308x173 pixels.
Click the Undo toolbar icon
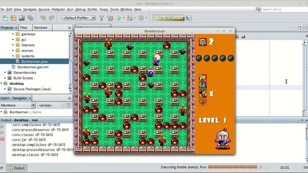coord(43,18)
